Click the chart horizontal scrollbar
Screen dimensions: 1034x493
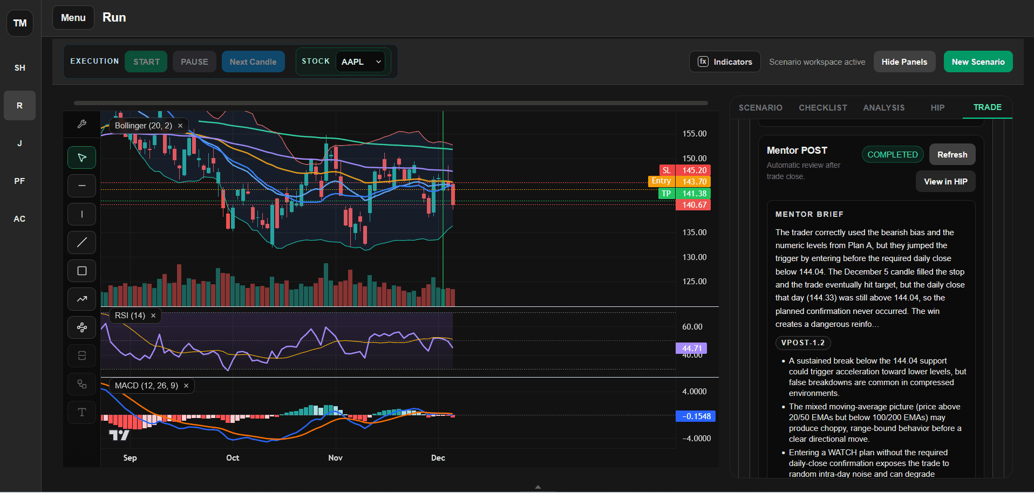pyautogui.click(x=391, y=102)
